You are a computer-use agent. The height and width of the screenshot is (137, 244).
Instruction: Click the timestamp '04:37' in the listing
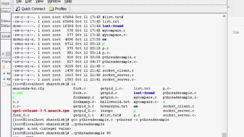95,62
